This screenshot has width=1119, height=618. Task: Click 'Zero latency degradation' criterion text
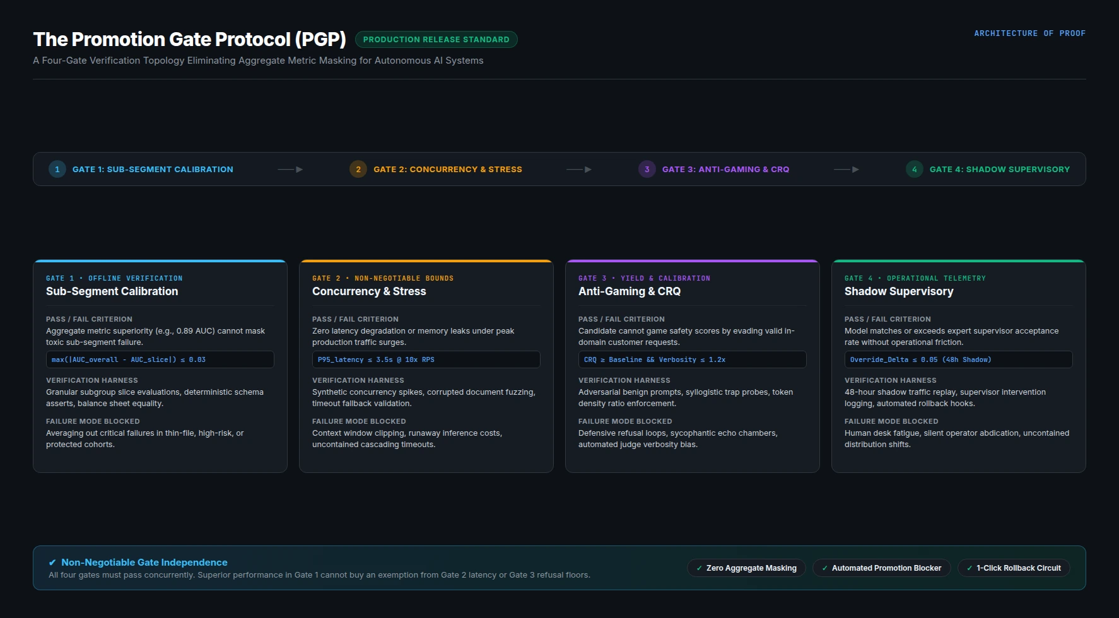tap(413, 337)
